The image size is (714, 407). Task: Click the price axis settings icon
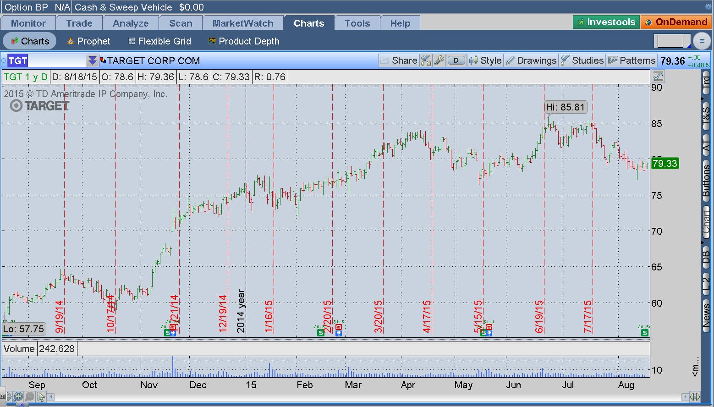click(658, 77)
